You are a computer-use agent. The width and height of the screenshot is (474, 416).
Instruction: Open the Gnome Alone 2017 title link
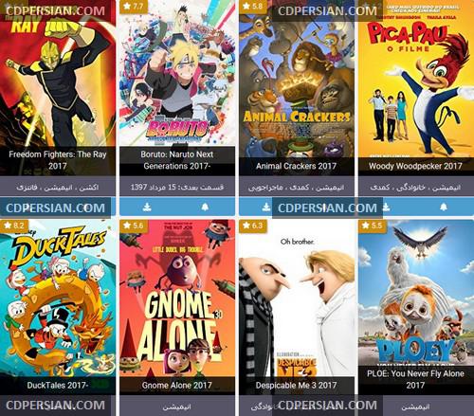point(177,386)
